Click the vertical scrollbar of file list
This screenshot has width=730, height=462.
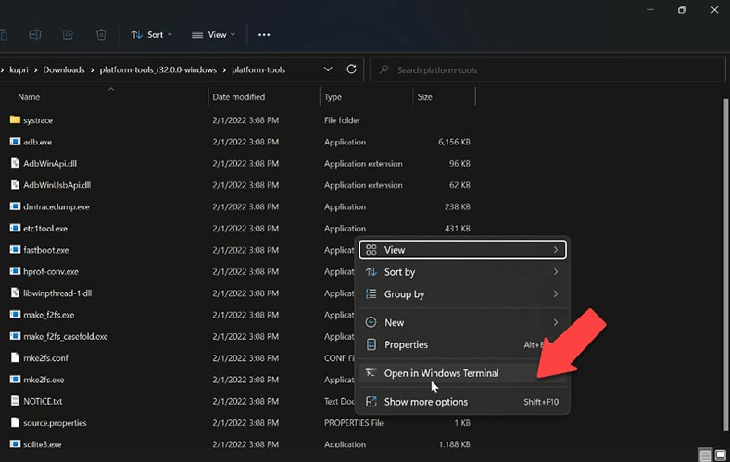pyautogui.click(x=725, y=264)
